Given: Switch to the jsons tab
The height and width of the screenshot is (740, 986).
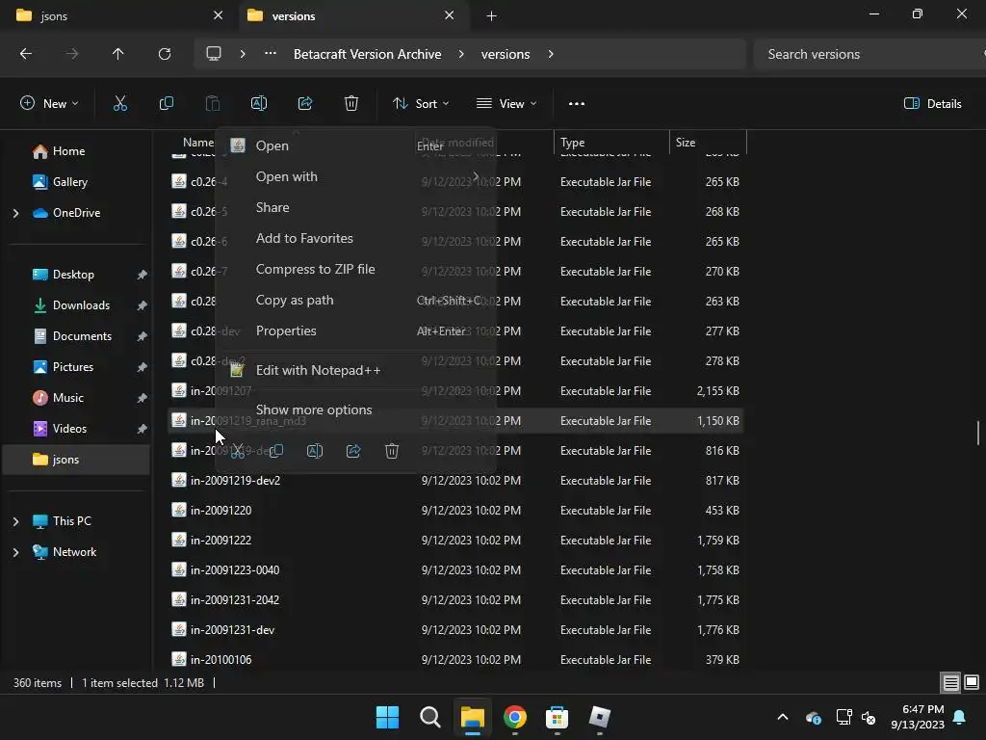Looking at the screenshot, I should coord(119,15).
